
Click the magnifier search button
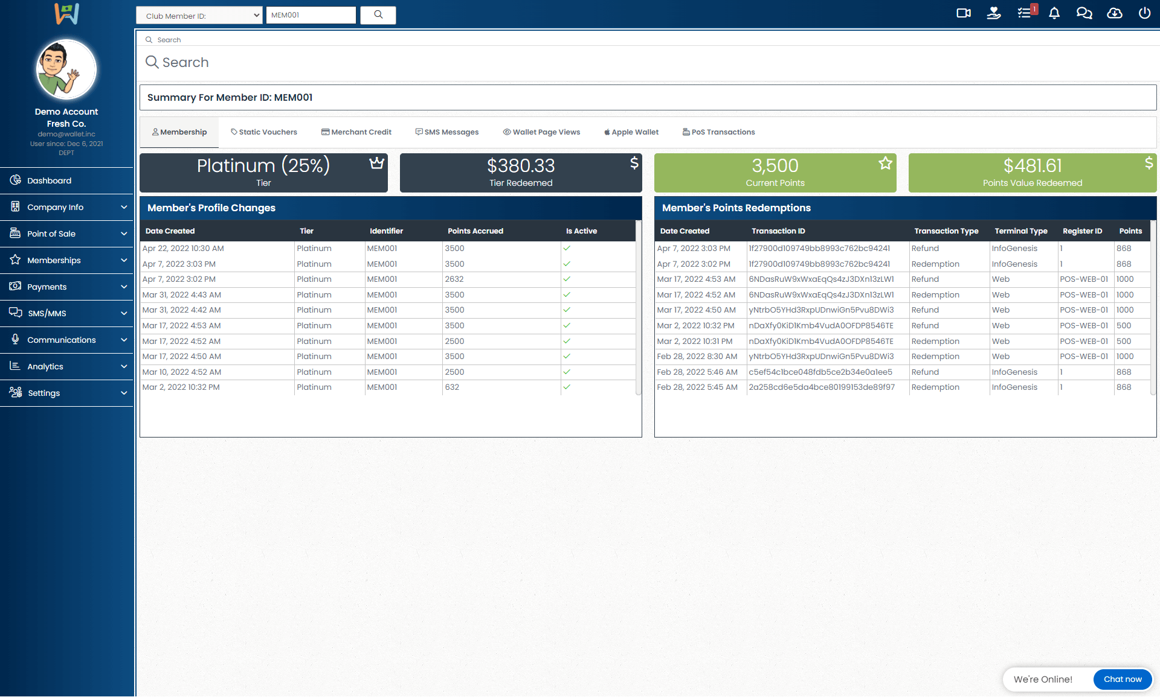pyautogui.click(x=378, y=15)
